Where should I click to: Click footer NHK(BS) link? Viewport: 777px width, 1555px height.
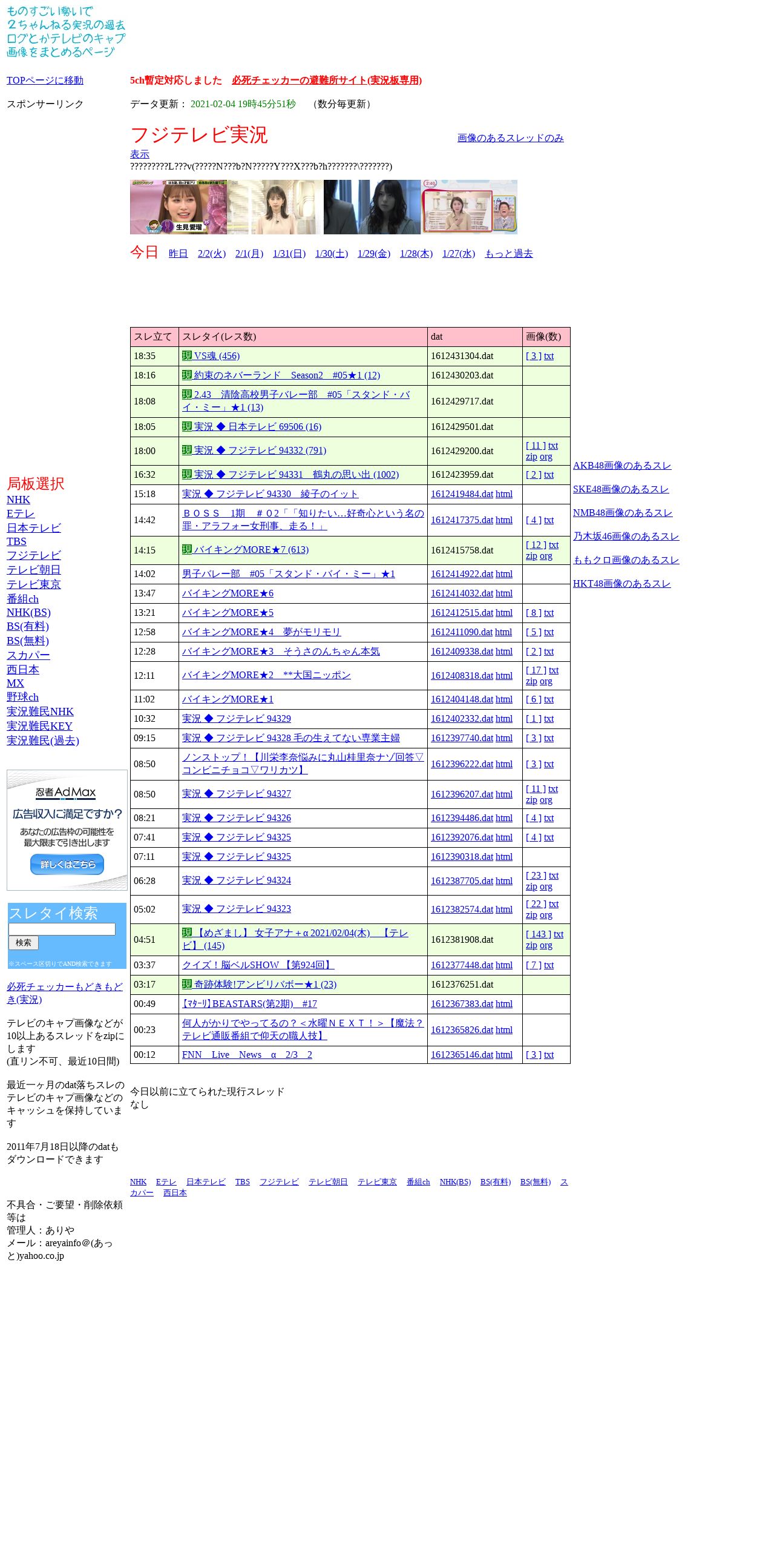click(455, 1182)
